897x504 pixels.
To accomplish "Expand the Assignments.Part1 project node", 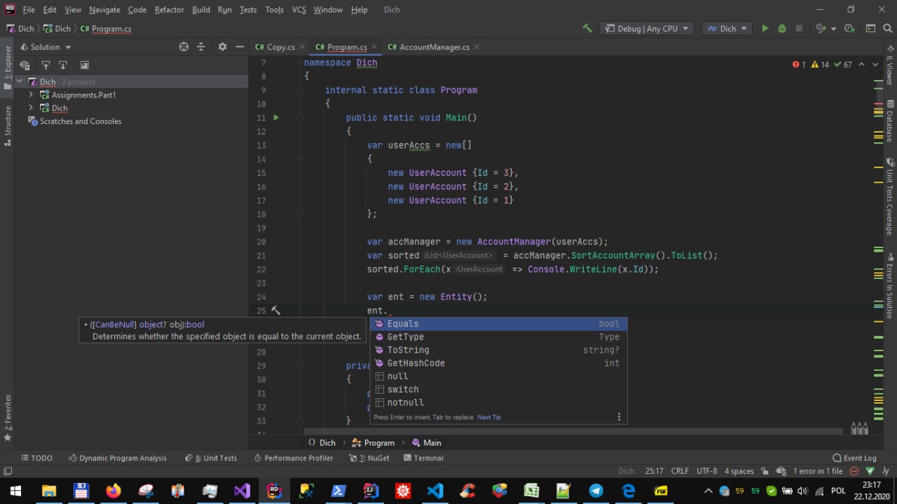I will (x=31, y=95).
